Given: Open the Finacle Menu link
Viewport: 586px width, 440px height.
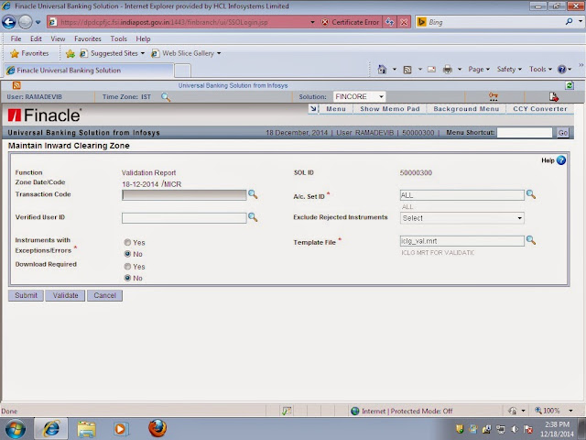Looking at the screenshot, I should click(336, 109).
